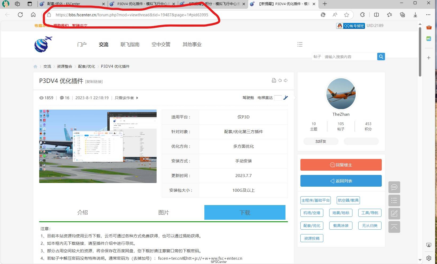Open 空中交管 navigation menu item
This screenshot has width=437, height=264.
(161, 44)
